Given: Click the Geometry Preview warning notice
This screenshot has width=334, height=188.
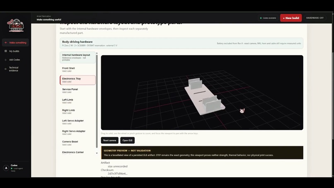Looking at the screenshot, I should [x=202, y=153].
